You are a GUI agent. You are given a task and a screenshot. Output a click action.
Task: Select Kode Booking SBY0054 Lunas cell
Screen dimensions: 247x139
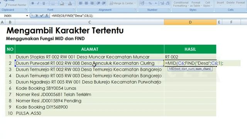tap(90, 88)
